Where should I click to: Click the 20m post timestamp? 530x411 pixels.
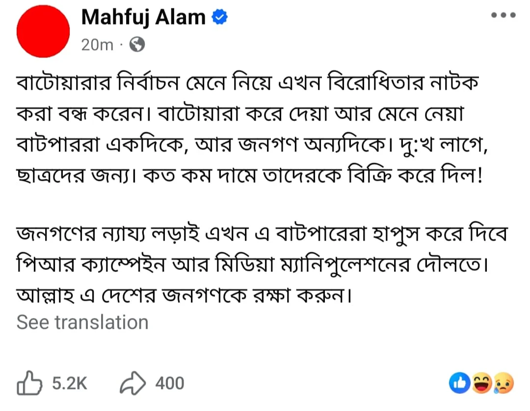(x=97, y=45)
